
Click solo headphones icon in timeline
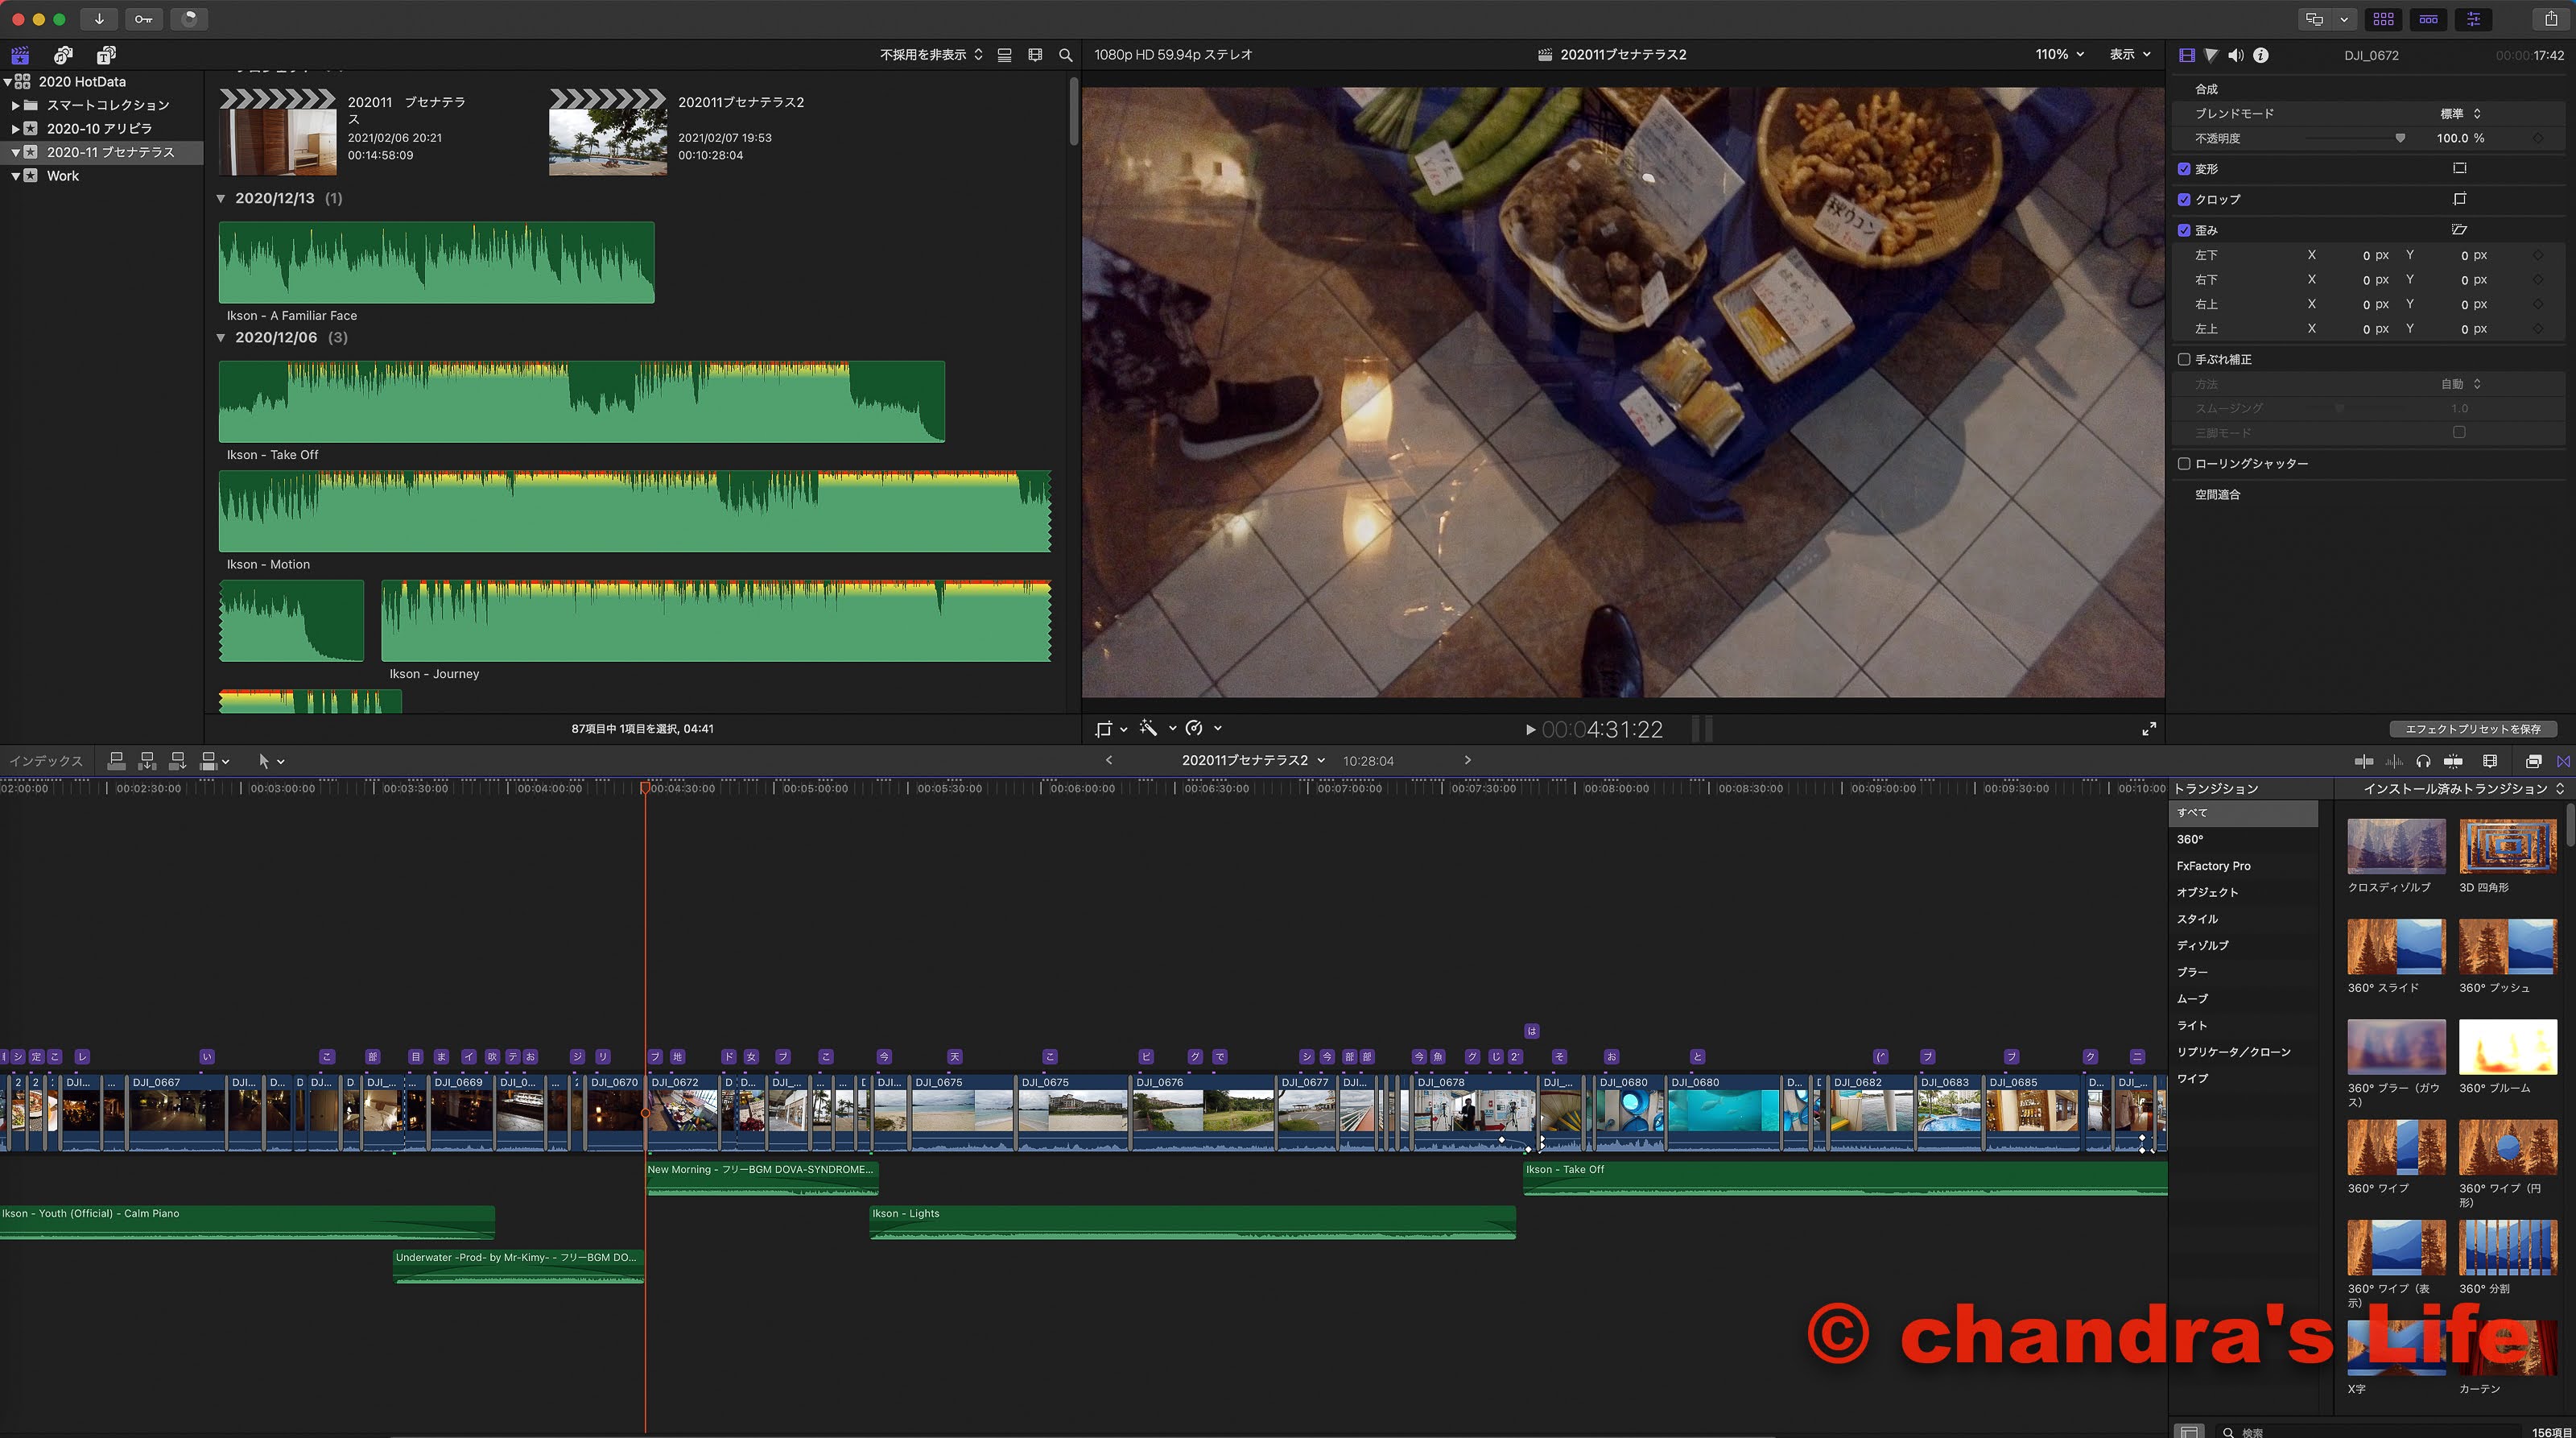(x=2423, y=761)
